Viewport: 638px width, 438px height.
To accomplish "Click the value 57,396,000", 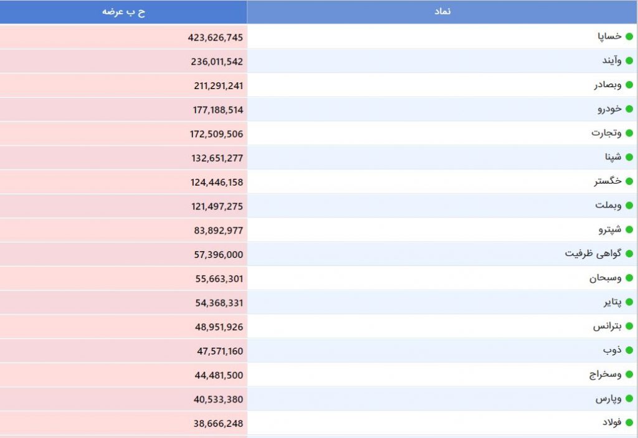I will click(219, 255).
